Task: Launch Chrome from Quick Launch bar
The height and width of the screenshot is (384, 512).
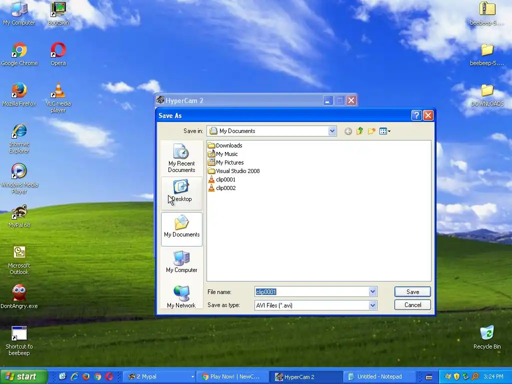Action: pyautogui.click(x=97, y=376)
